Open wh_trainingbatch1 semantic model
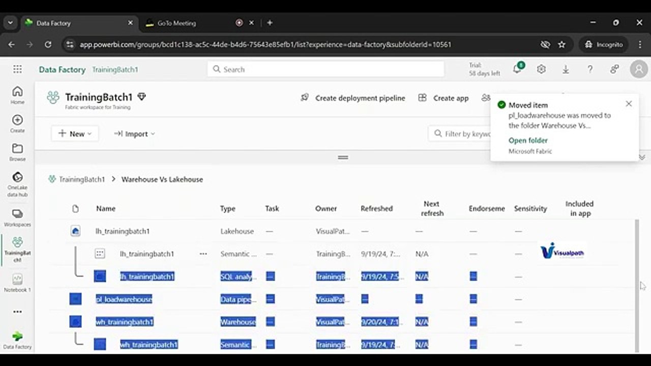651x366 pixels. click(149, 345)
